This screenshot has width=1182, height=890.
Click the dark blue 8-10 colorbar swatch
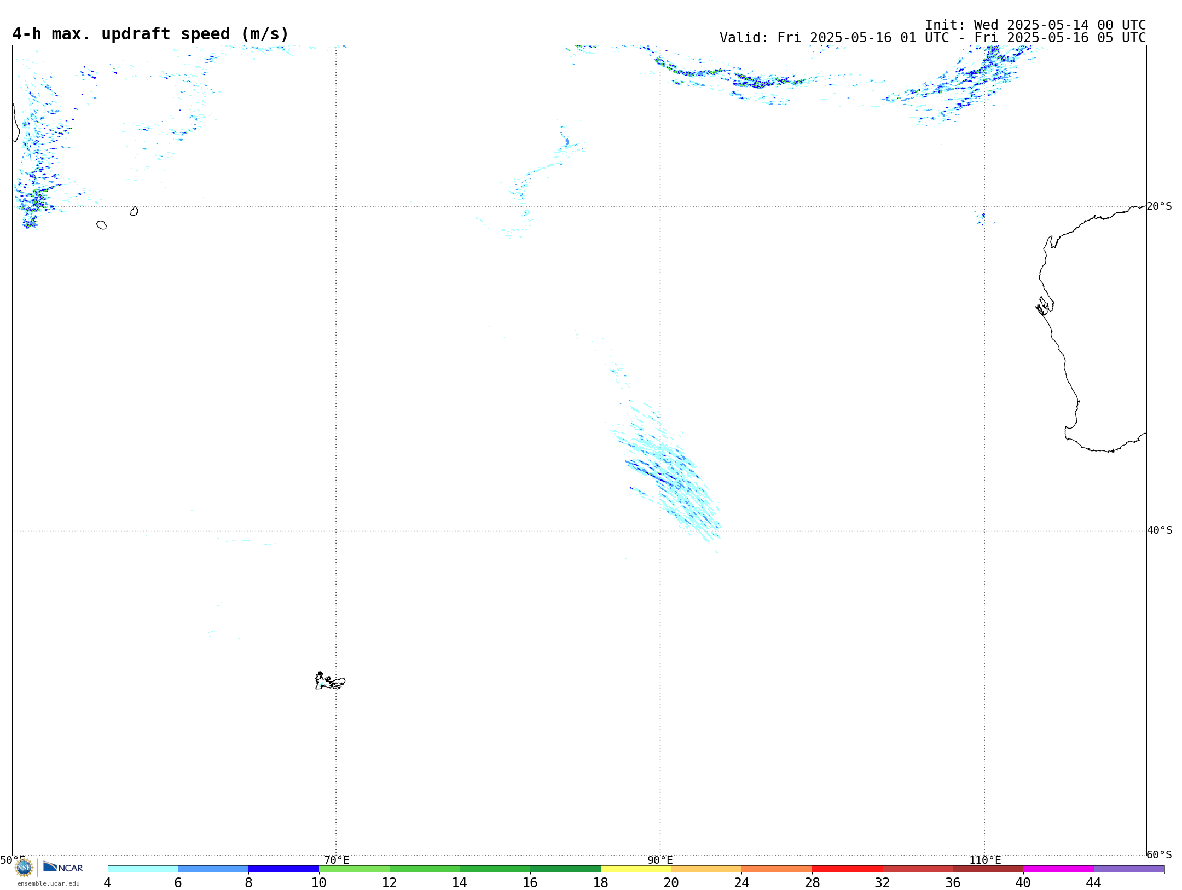283,869
